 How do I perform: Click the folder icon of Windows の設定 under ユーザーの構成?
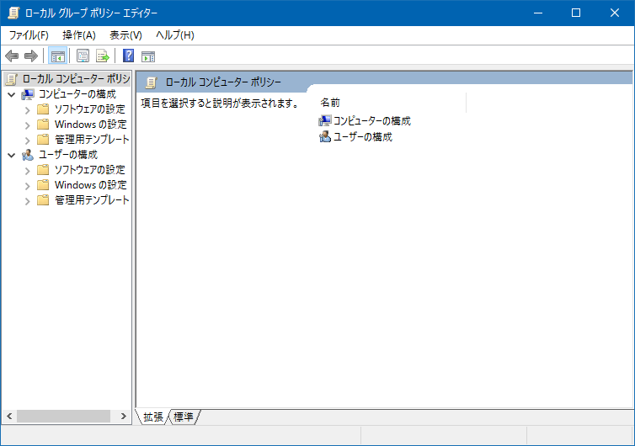pyautogui.click(x=43, y=185)
